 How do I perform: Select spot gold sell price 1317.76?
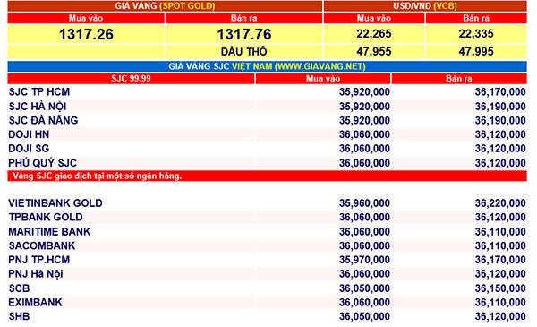click(243, 34)
